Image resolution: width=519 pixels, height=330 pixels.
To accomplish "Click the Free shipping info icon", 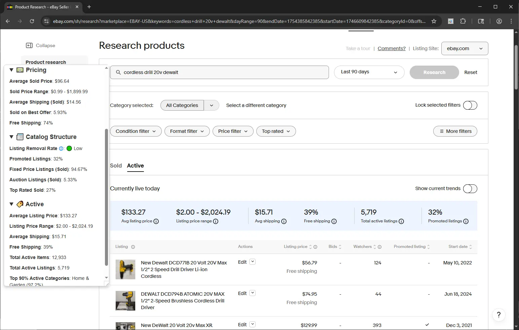I will [334, 221].
